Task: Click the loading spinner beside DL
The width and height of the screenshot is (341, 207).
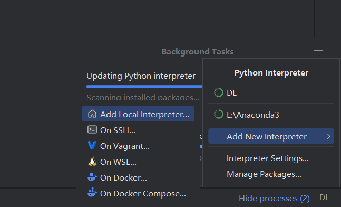Action: click(x=219, y=92)
